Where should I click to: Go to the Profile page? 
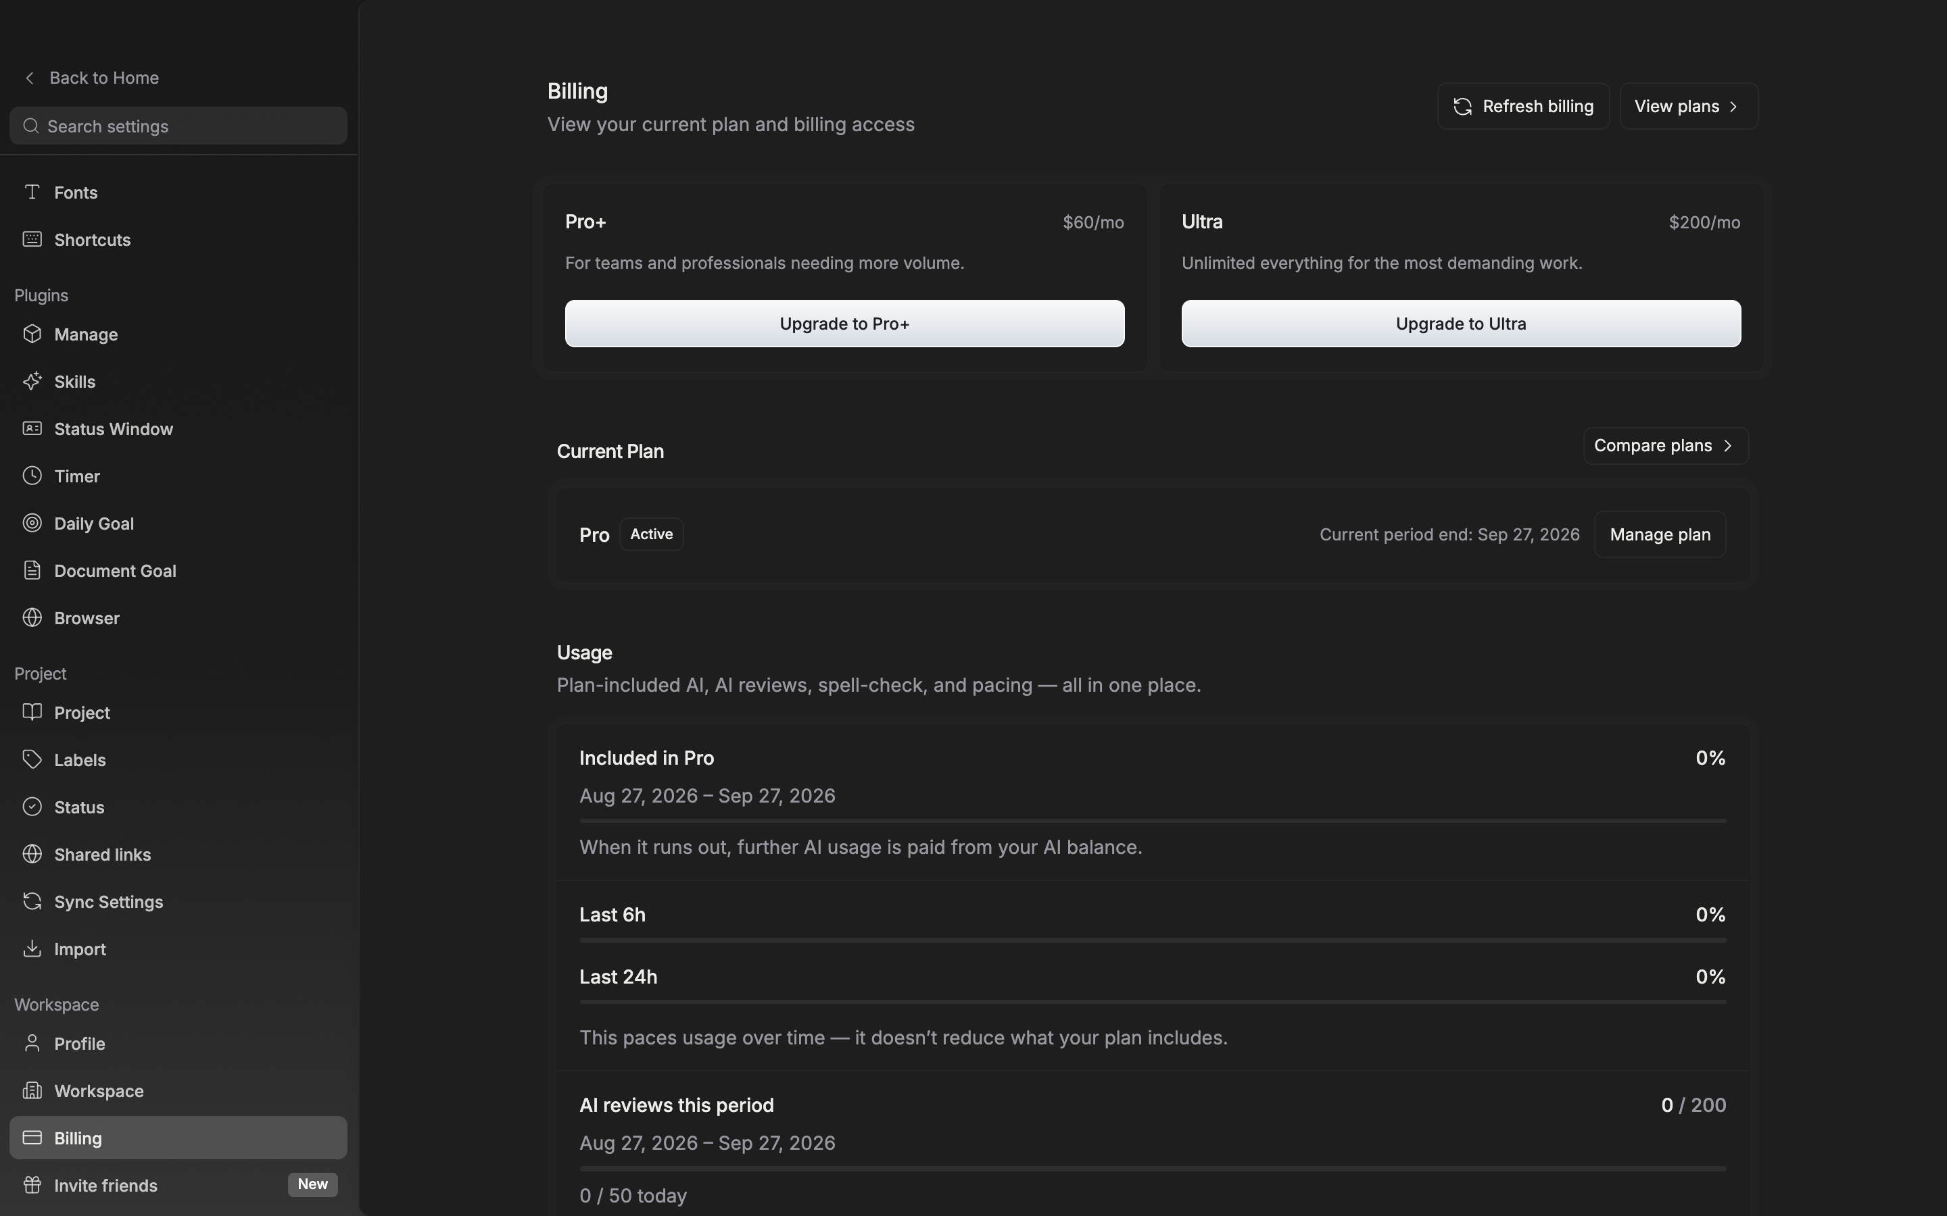point(178,1043)
